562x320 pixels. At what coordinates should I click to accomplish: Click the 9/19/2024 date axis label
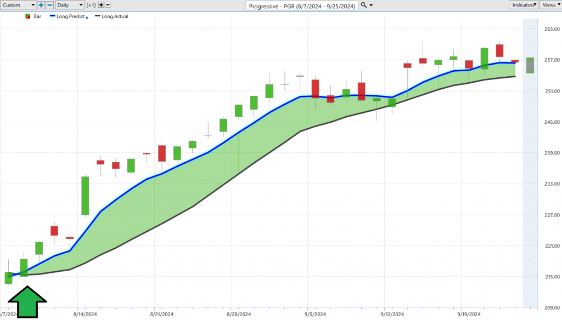point(469,315)
